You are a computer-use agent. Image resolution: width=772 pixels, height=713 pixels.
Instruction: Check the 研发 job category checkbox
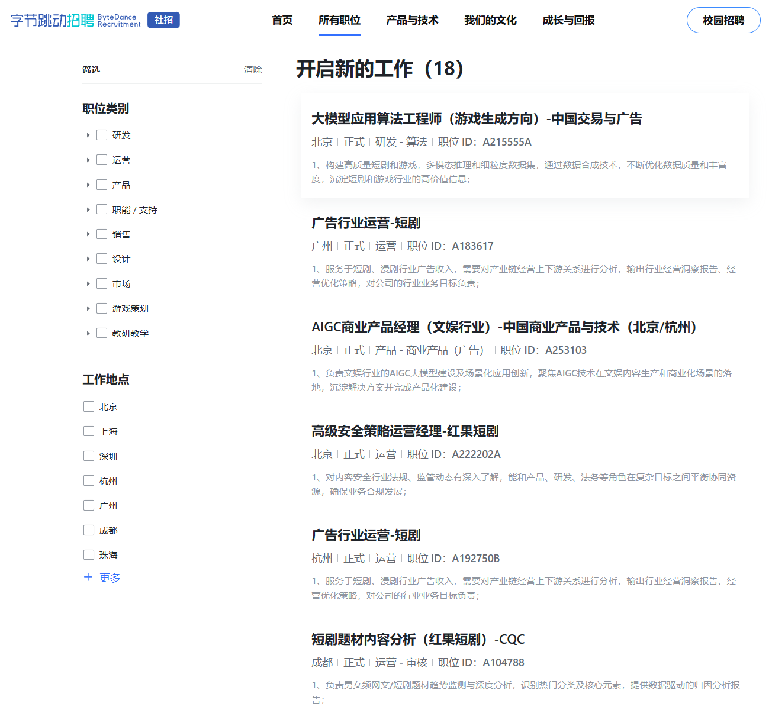point(102,135)
